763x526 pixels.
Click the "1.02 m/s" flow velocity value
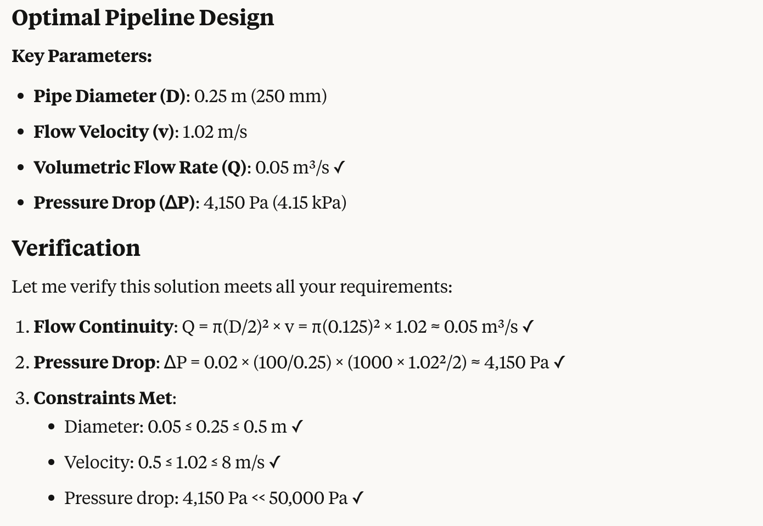215,132
